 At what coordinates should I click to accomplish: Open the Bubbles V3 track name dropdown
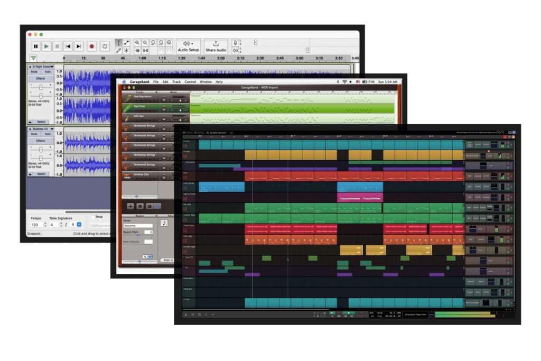click(52, 128)
